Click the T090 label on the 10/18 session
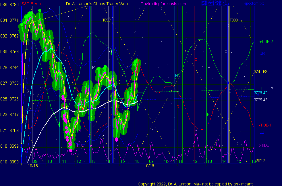Image resolution: width=282 pixels, height=186 pixels. coord(106,20)
